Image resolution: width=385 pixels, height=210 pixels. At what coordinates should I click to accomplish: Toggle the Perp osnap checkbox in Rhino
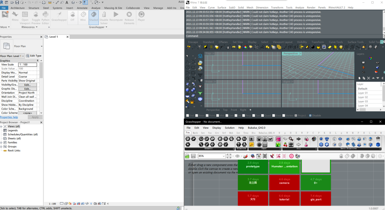[243, 115]
